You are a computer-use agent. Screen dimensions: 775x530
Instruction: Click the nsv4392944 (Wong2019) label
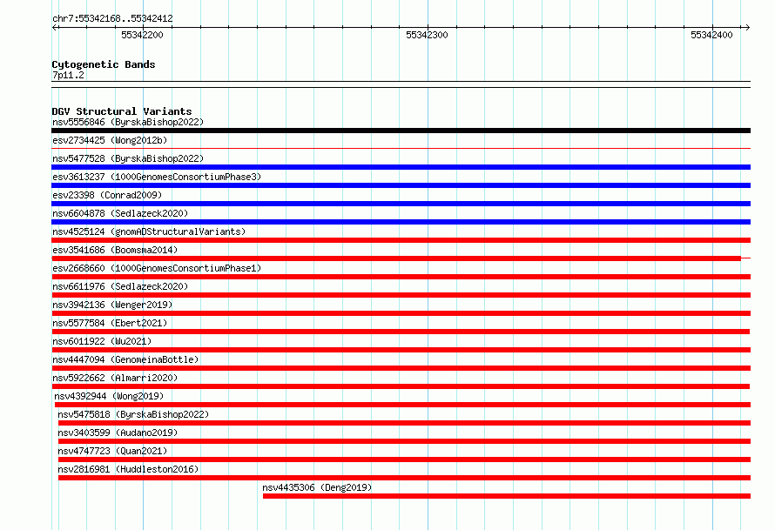(x=109, y=396)
